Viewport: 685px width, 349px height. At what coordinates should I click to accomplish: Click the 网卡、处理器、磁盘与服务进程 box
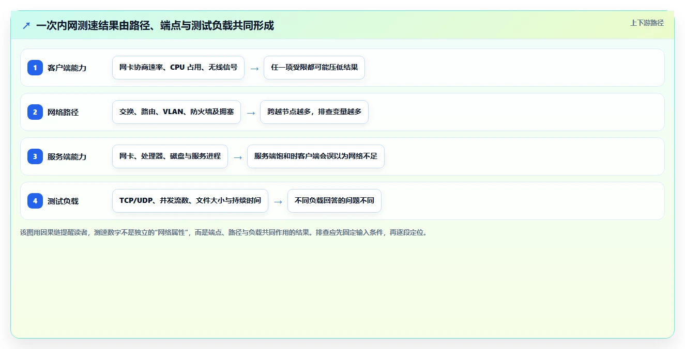(170, 156)
